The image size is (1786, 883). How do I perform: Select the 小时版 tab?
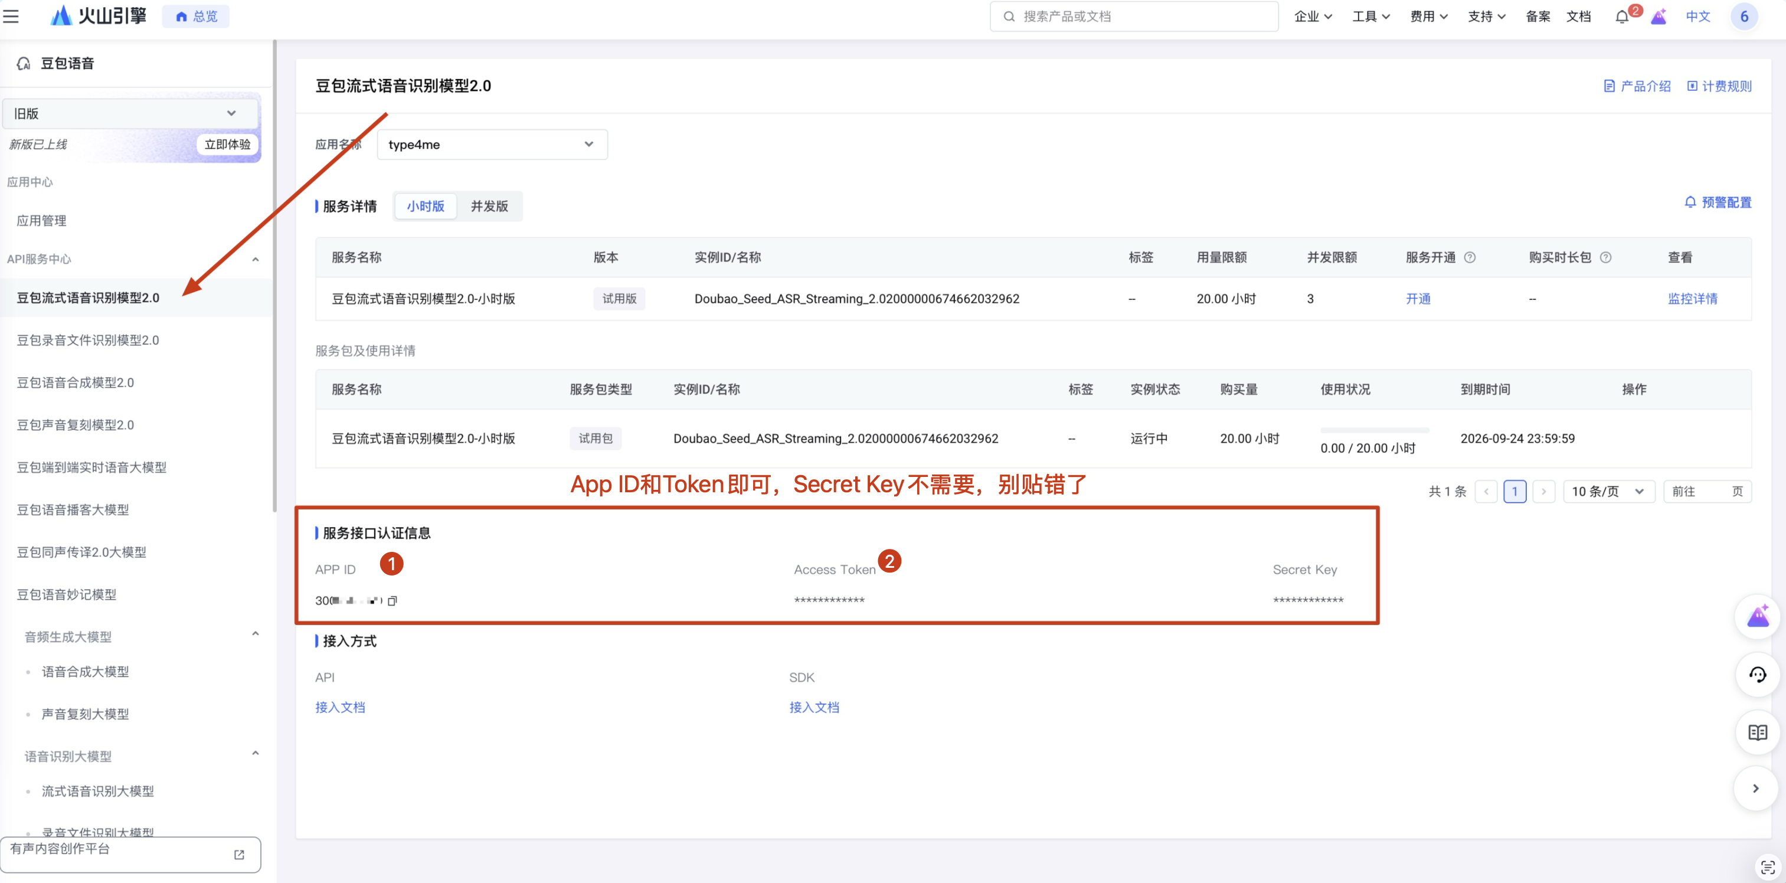426,206
